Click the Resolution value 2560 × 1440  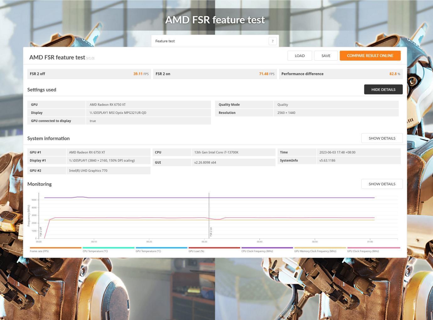click(x=286, y=113)
